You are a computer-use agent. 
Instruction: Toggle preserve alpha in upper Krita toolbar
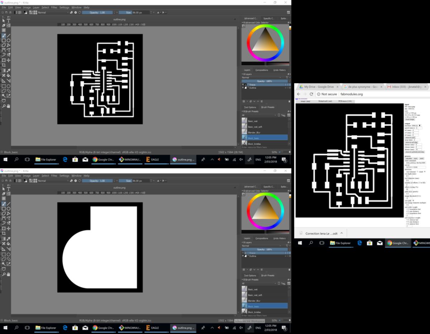(x=76, y=12)
